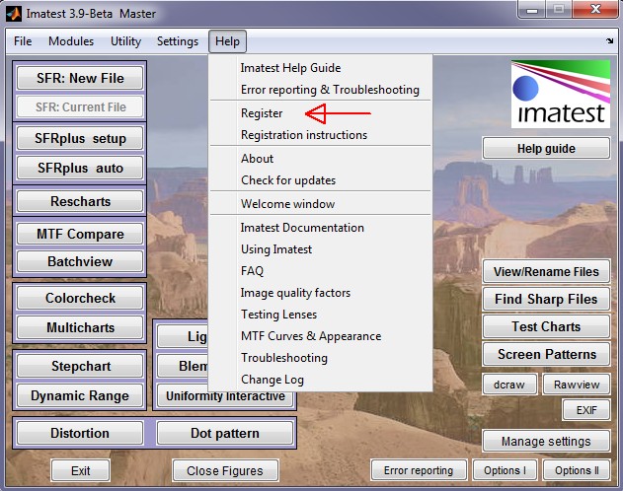Click the SFR: Current File button

coord(80,106)
